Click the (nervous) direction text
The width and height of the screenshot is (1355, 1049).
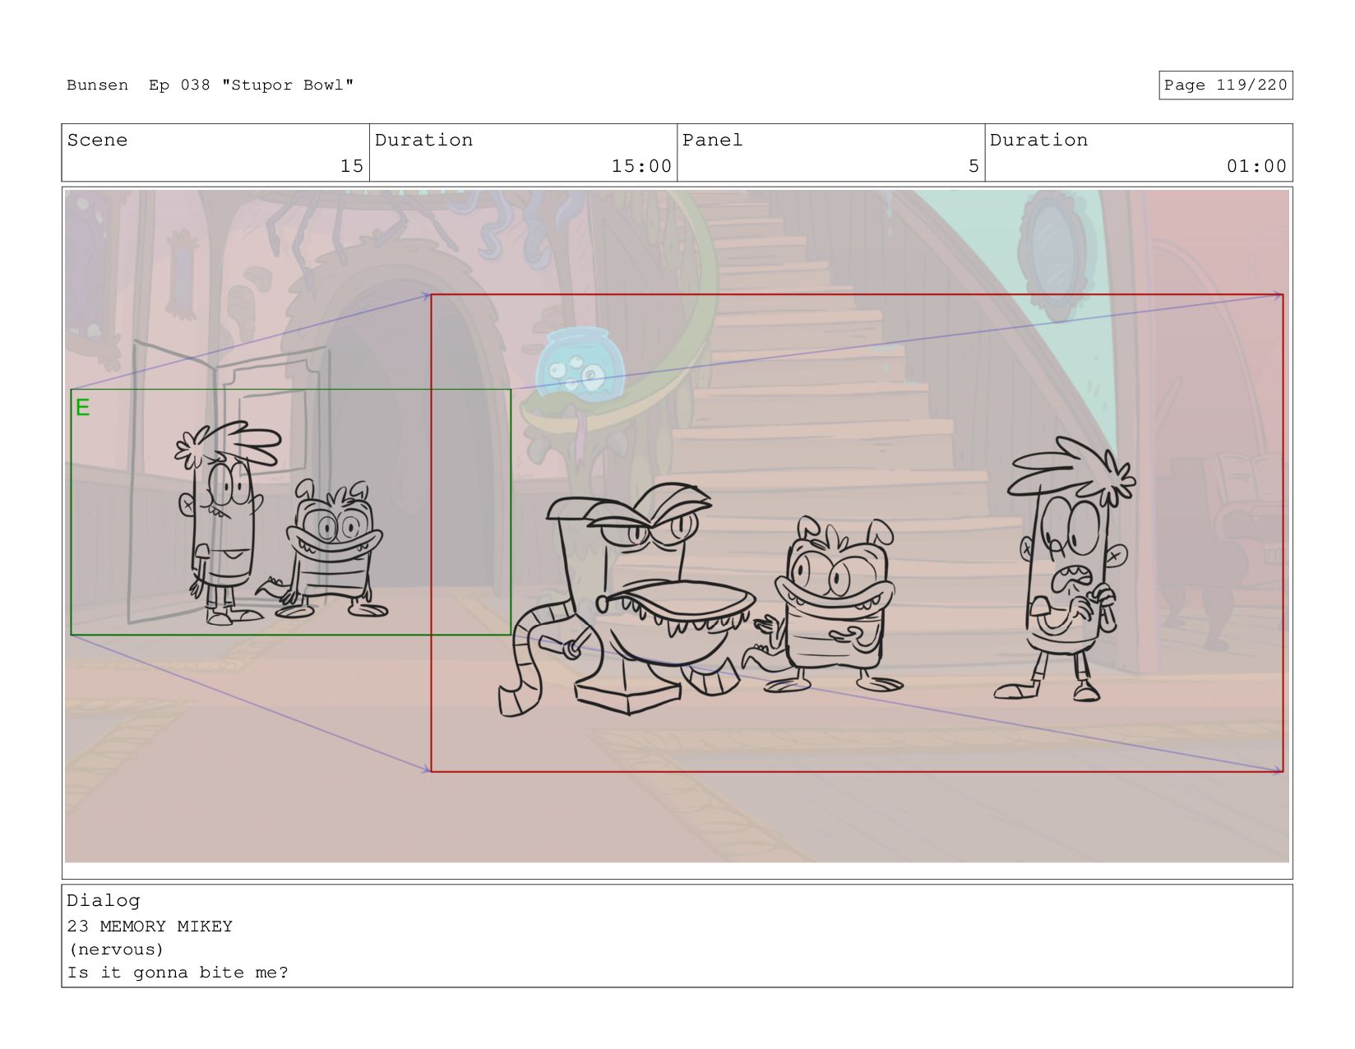116,950
